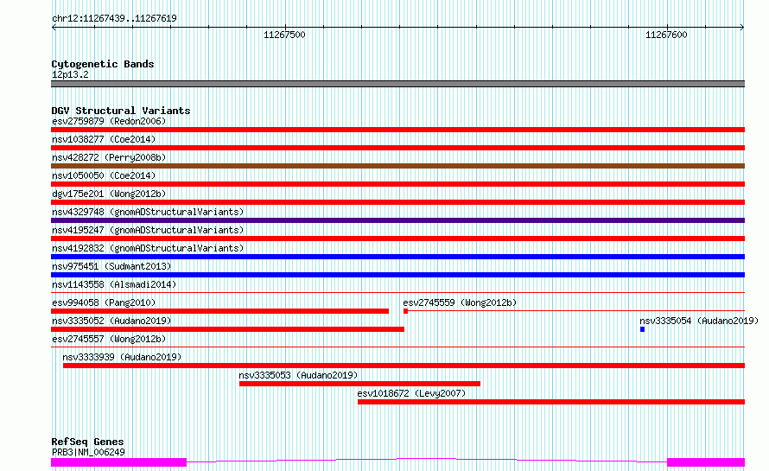769x471 pixels.
Task: Click the left arrow end of ruler
Action: [54, 28]
